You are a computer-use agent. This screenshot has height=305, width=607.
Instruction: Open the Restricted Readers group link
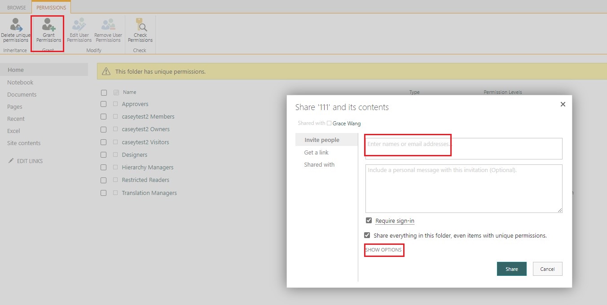(145, 180)
